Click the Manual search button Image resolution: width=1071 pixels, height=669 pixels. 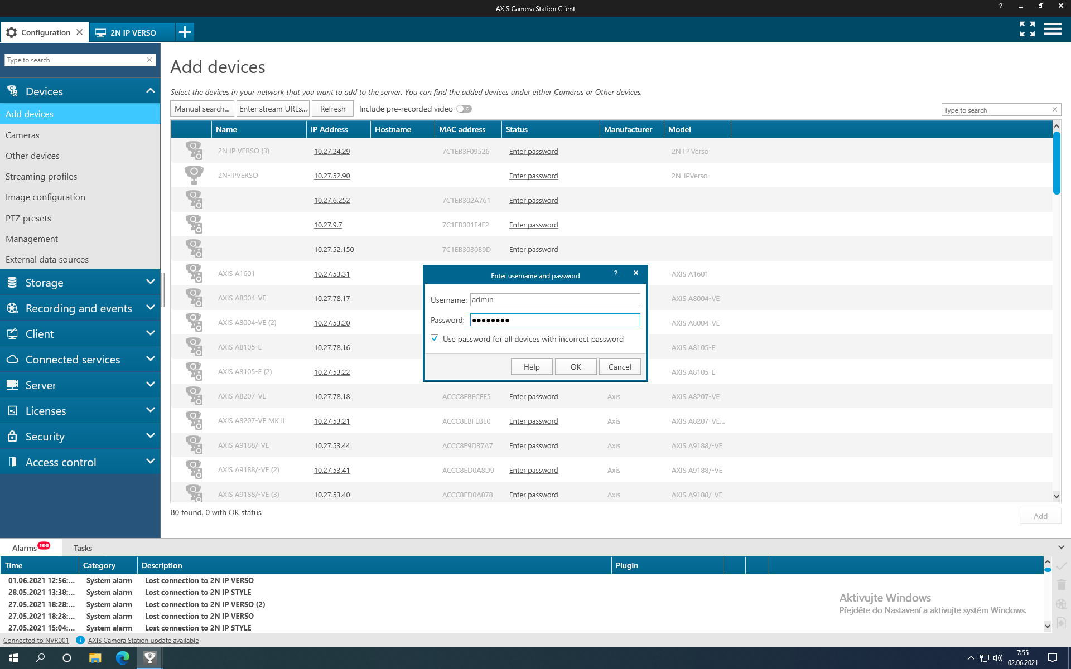(202, 109)
